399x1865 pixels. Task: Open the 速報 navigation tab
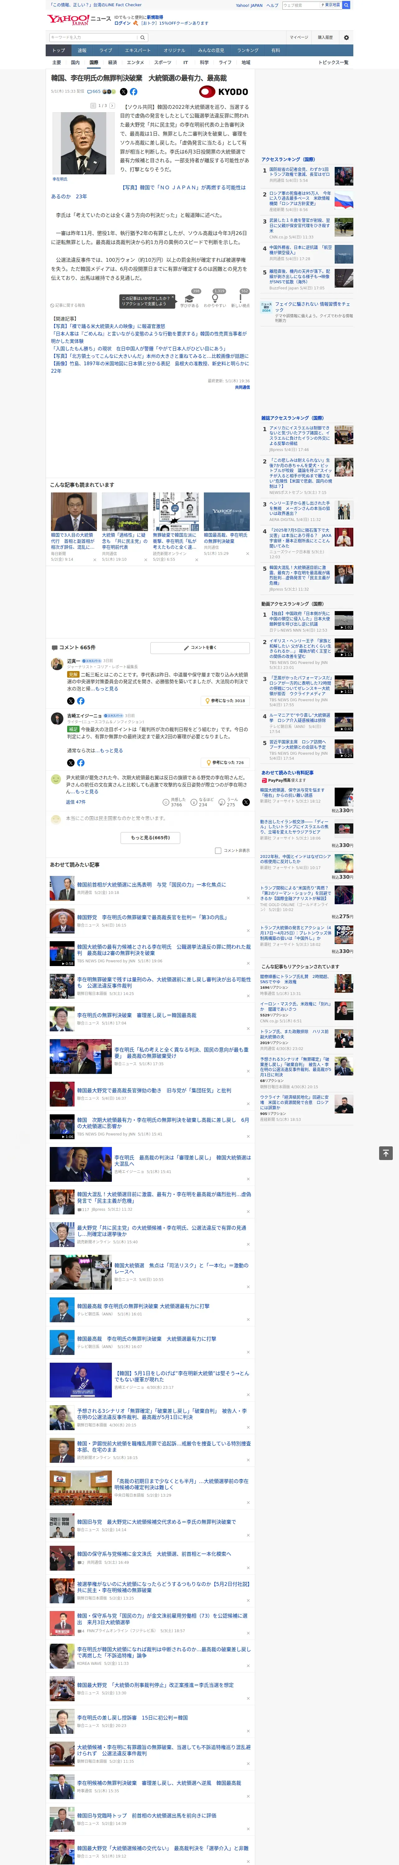click(x=82, y=51)
